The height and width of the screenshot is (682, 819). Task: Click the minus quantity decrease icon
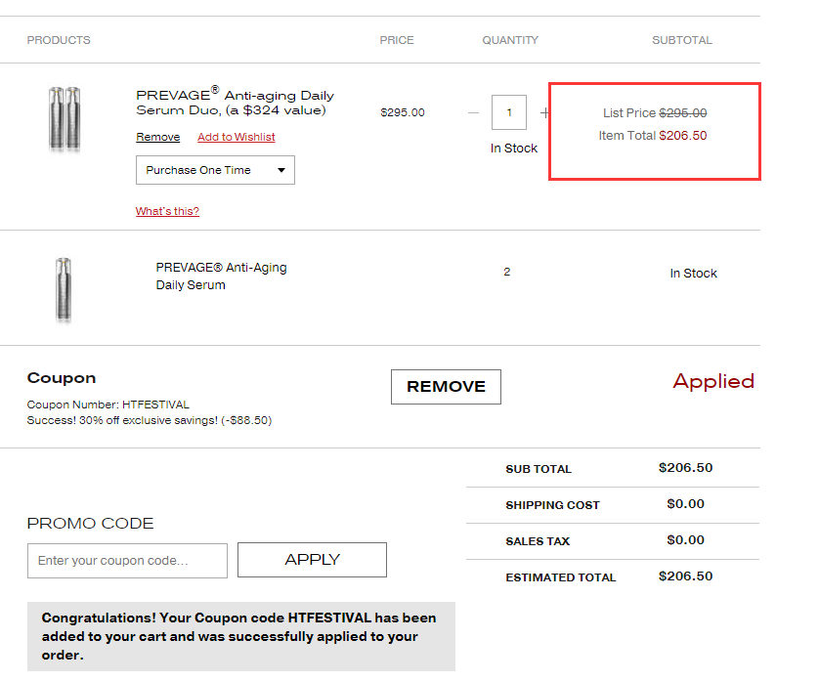coord(474,112)
